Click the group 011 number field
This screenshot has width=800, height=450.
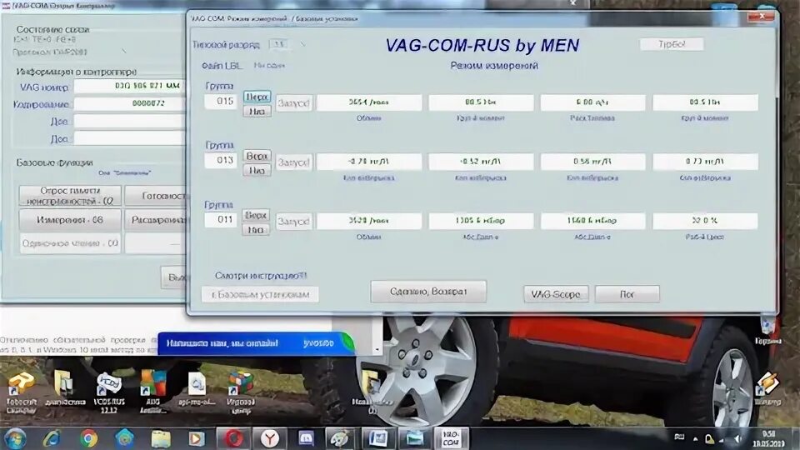click(221, 220)
